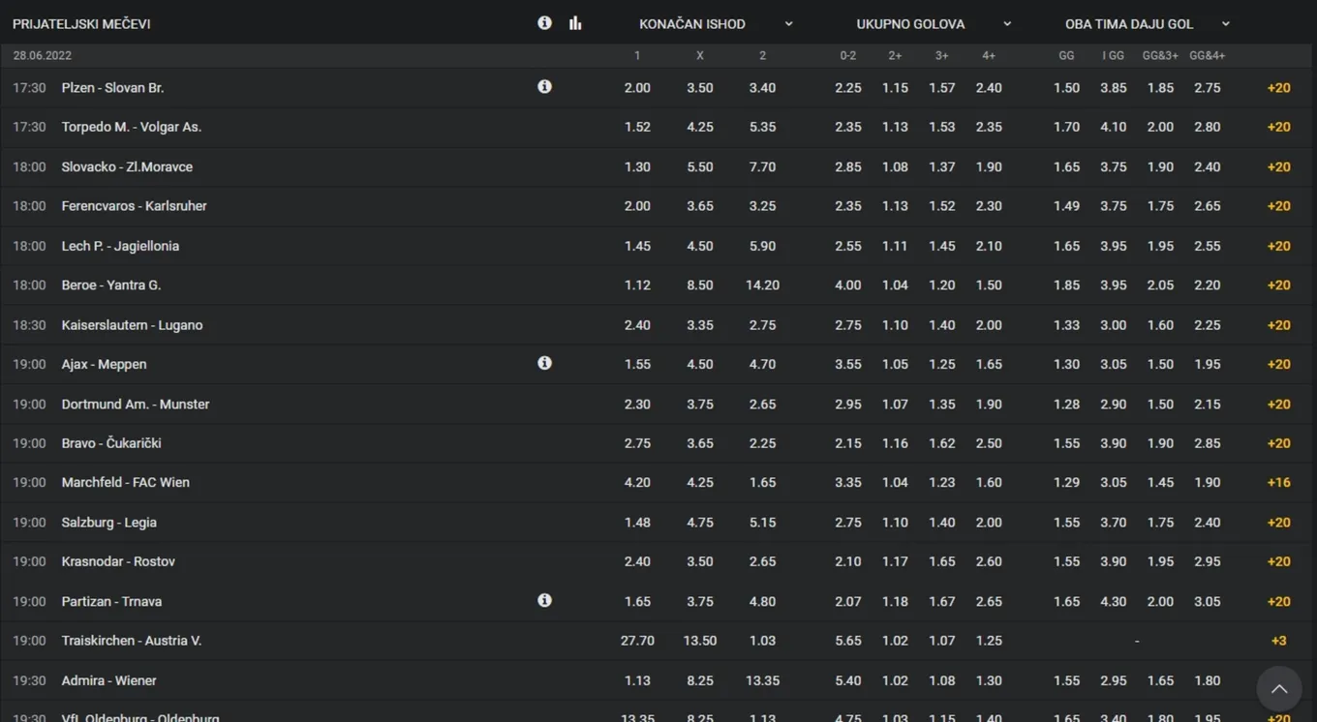
Task: Show match info for Plzen - Slovan Br.
Action: [x=544, y=87]
